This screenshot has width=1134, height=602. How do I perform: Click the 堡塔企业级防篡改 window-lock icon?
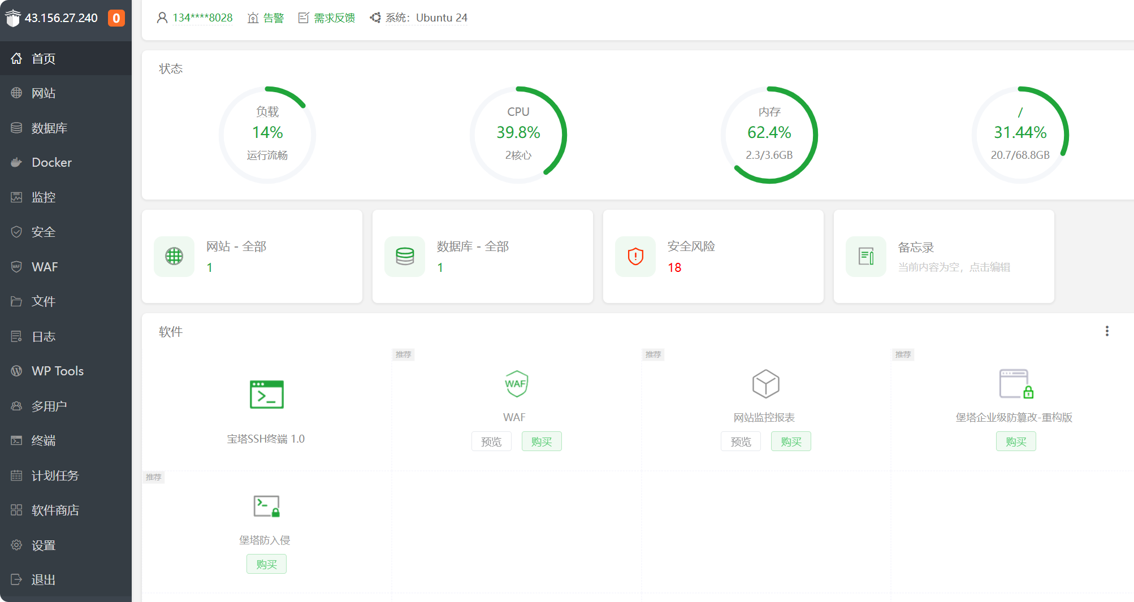coord(1016,384)
